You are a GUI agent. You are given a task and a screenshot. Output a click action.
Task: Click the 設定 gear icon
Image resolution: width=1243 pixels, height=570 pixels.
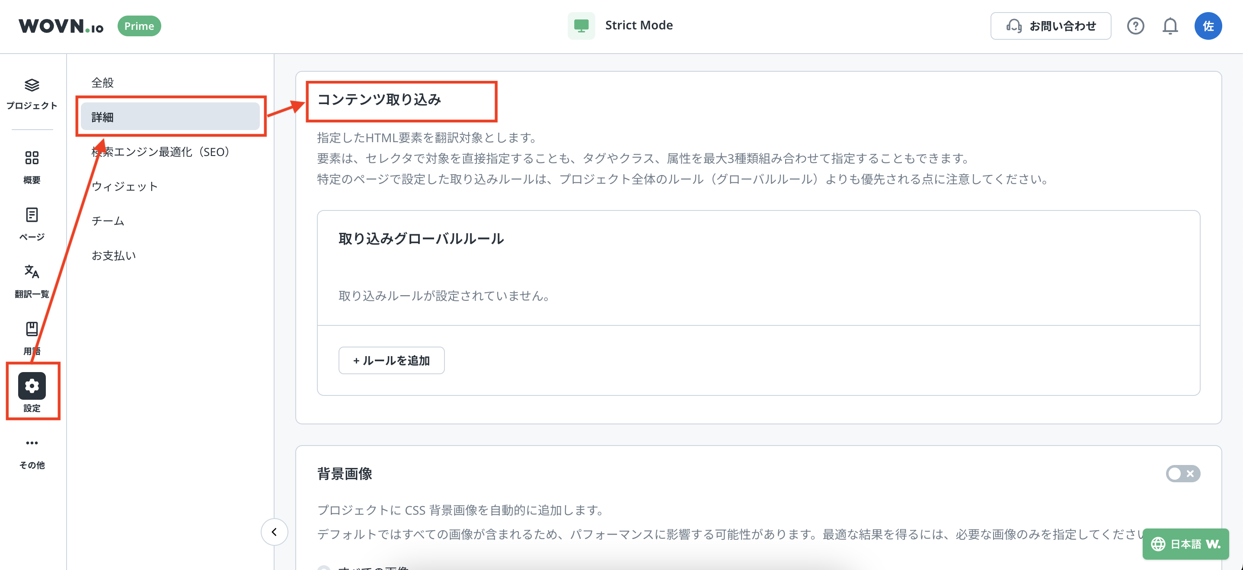(x=32, y=386)
